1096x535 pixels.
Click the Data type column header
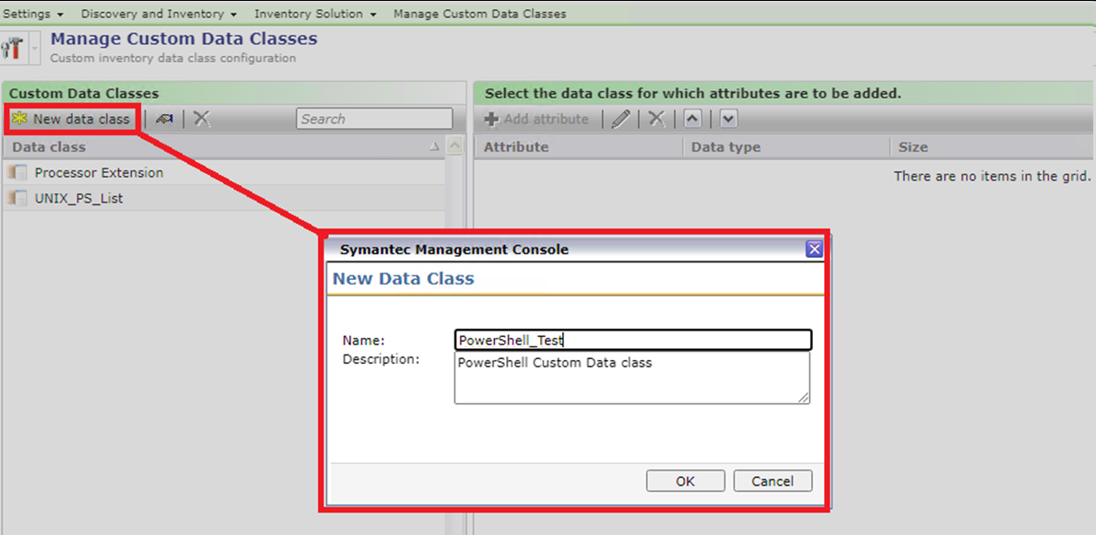pyautogui.click(x=785, y=146)
